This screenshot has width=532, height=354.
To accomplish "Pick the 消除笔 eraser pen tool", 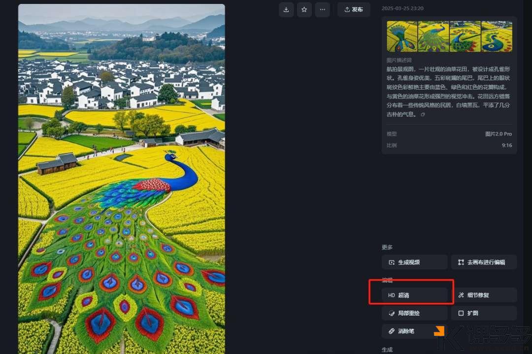I will [414, 331].
